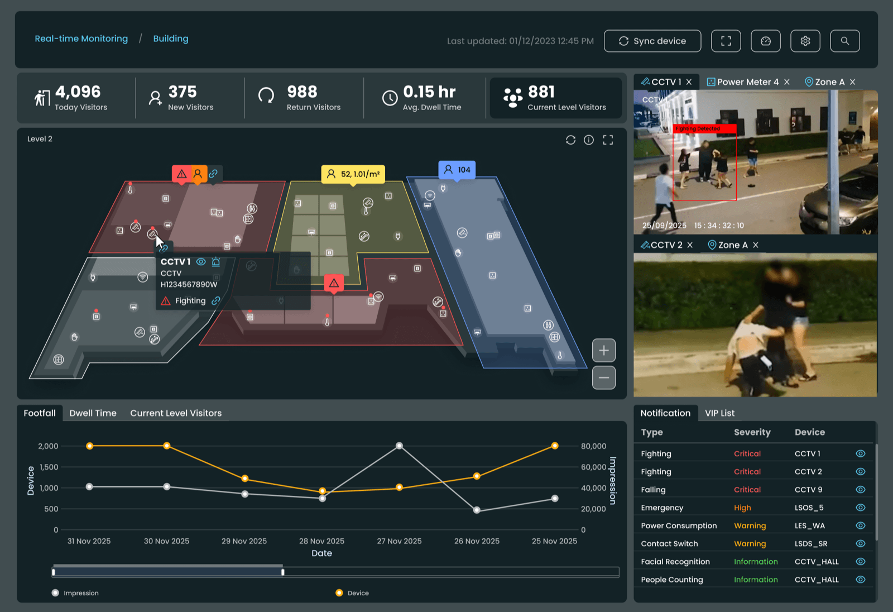The width and height of the screenshot is (893, 612).
Task: Click the central red alert triangle marker
Action: click(334, 283)
